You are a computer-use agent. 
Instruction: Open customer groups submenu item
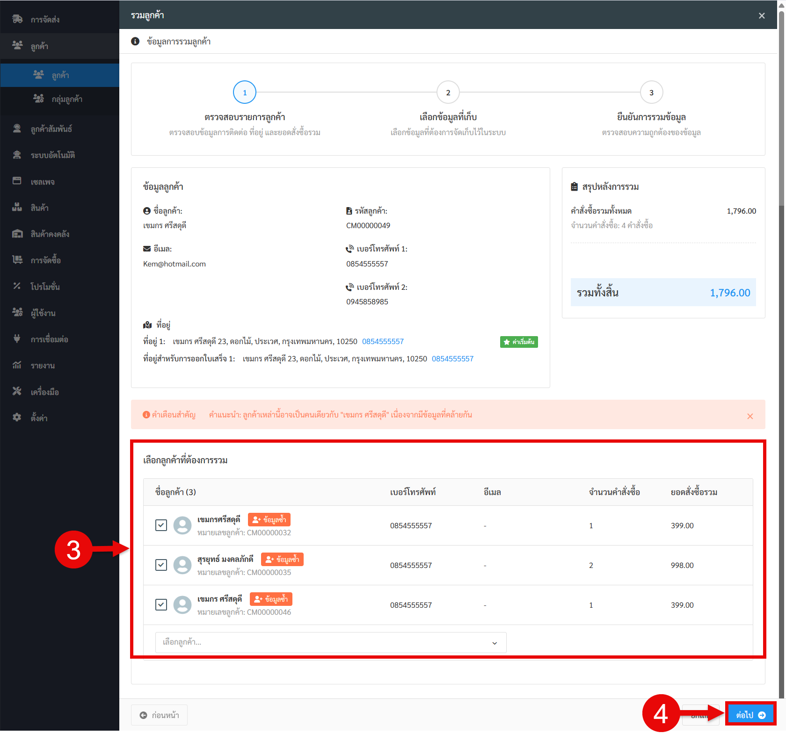coord(67,99)
